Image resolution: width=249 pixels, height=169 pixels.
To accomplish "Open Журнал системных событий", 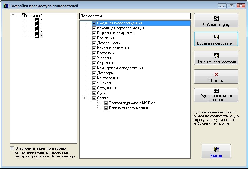I will click(x=216, y=95).
